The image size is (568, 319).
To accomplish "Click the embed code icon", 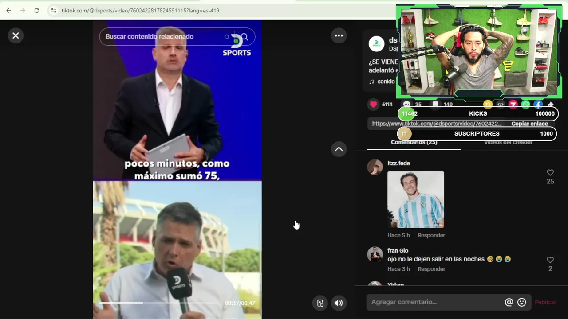I will pos(500,105).
